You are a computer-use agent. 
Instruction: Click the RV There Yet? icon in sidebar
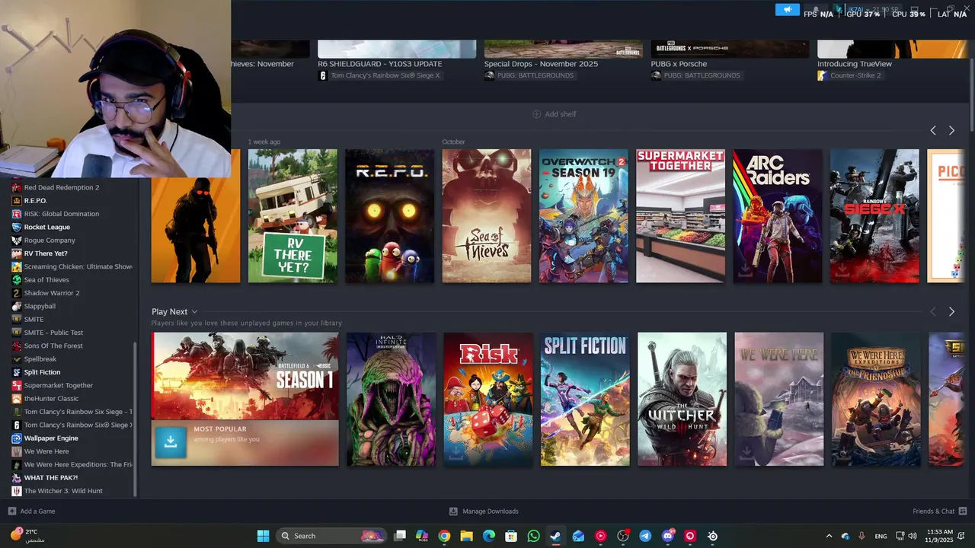pyautogui.click(x=17, y=253)
